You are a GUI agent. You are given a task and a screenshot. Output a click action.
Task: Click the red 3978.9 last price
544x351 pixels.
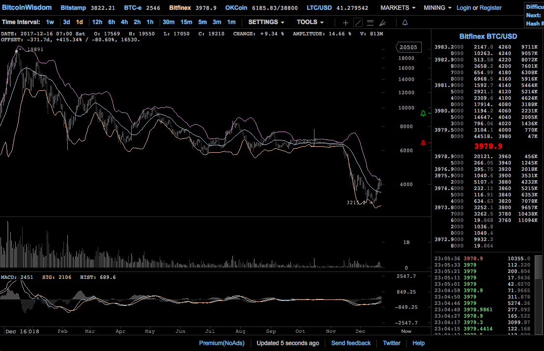tap(488, 146)
